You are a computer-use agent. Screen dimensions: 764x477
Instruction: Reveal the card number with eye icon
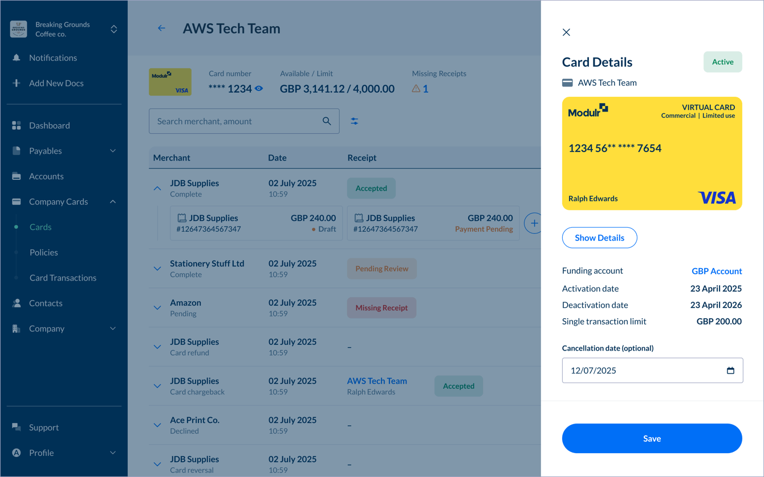(x=259, y=89)
